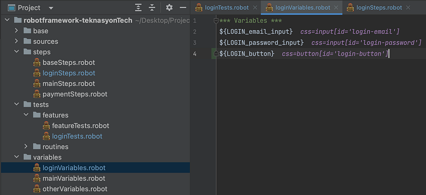426x195 pixels.
Task: Select loginVariables.robot in project tree
Action: tap(74, 168)
